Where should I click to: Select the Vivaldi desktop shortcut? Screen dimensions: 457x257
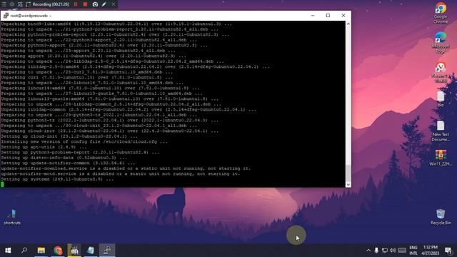click(441, 72)
